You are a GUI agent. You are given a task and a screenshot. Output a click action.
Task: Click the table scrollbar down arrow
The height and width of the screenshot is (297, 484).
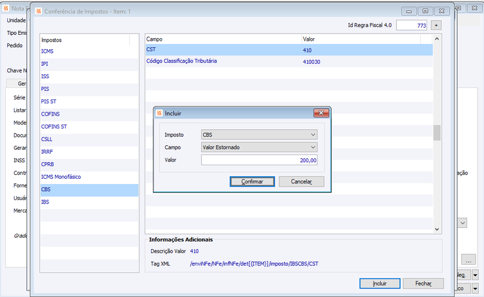[x=437, y=229]
